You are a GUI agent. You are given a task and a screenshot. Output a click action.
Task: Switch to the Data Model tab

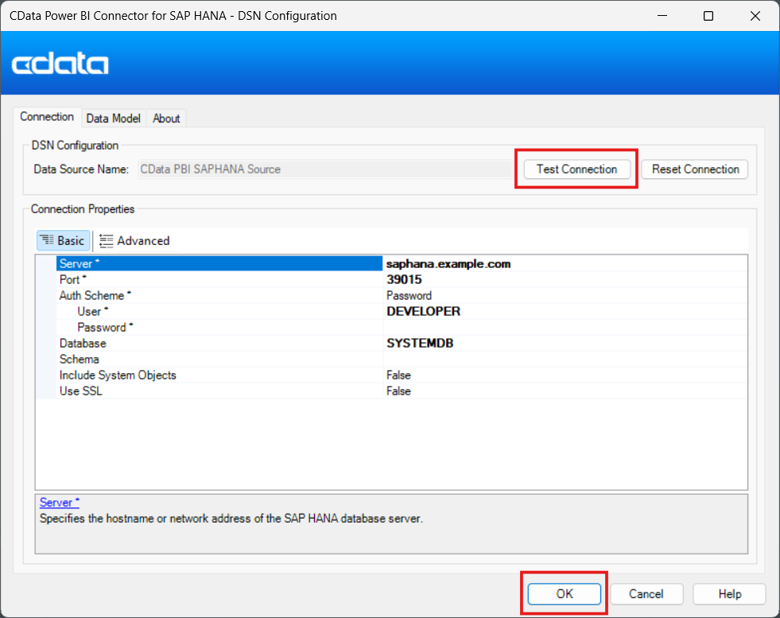click(114, 119)
